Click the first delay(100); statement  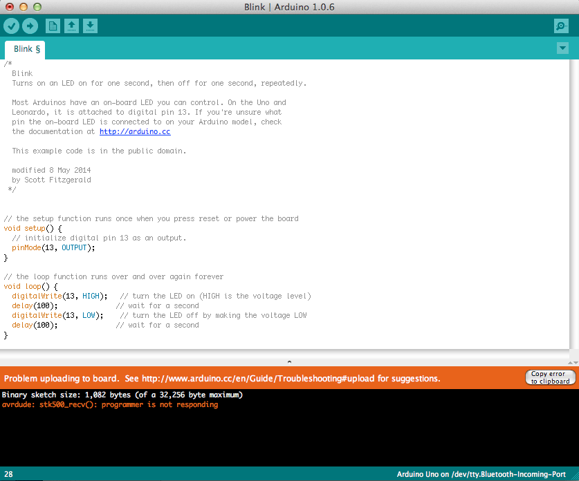(x=35, y=305)
